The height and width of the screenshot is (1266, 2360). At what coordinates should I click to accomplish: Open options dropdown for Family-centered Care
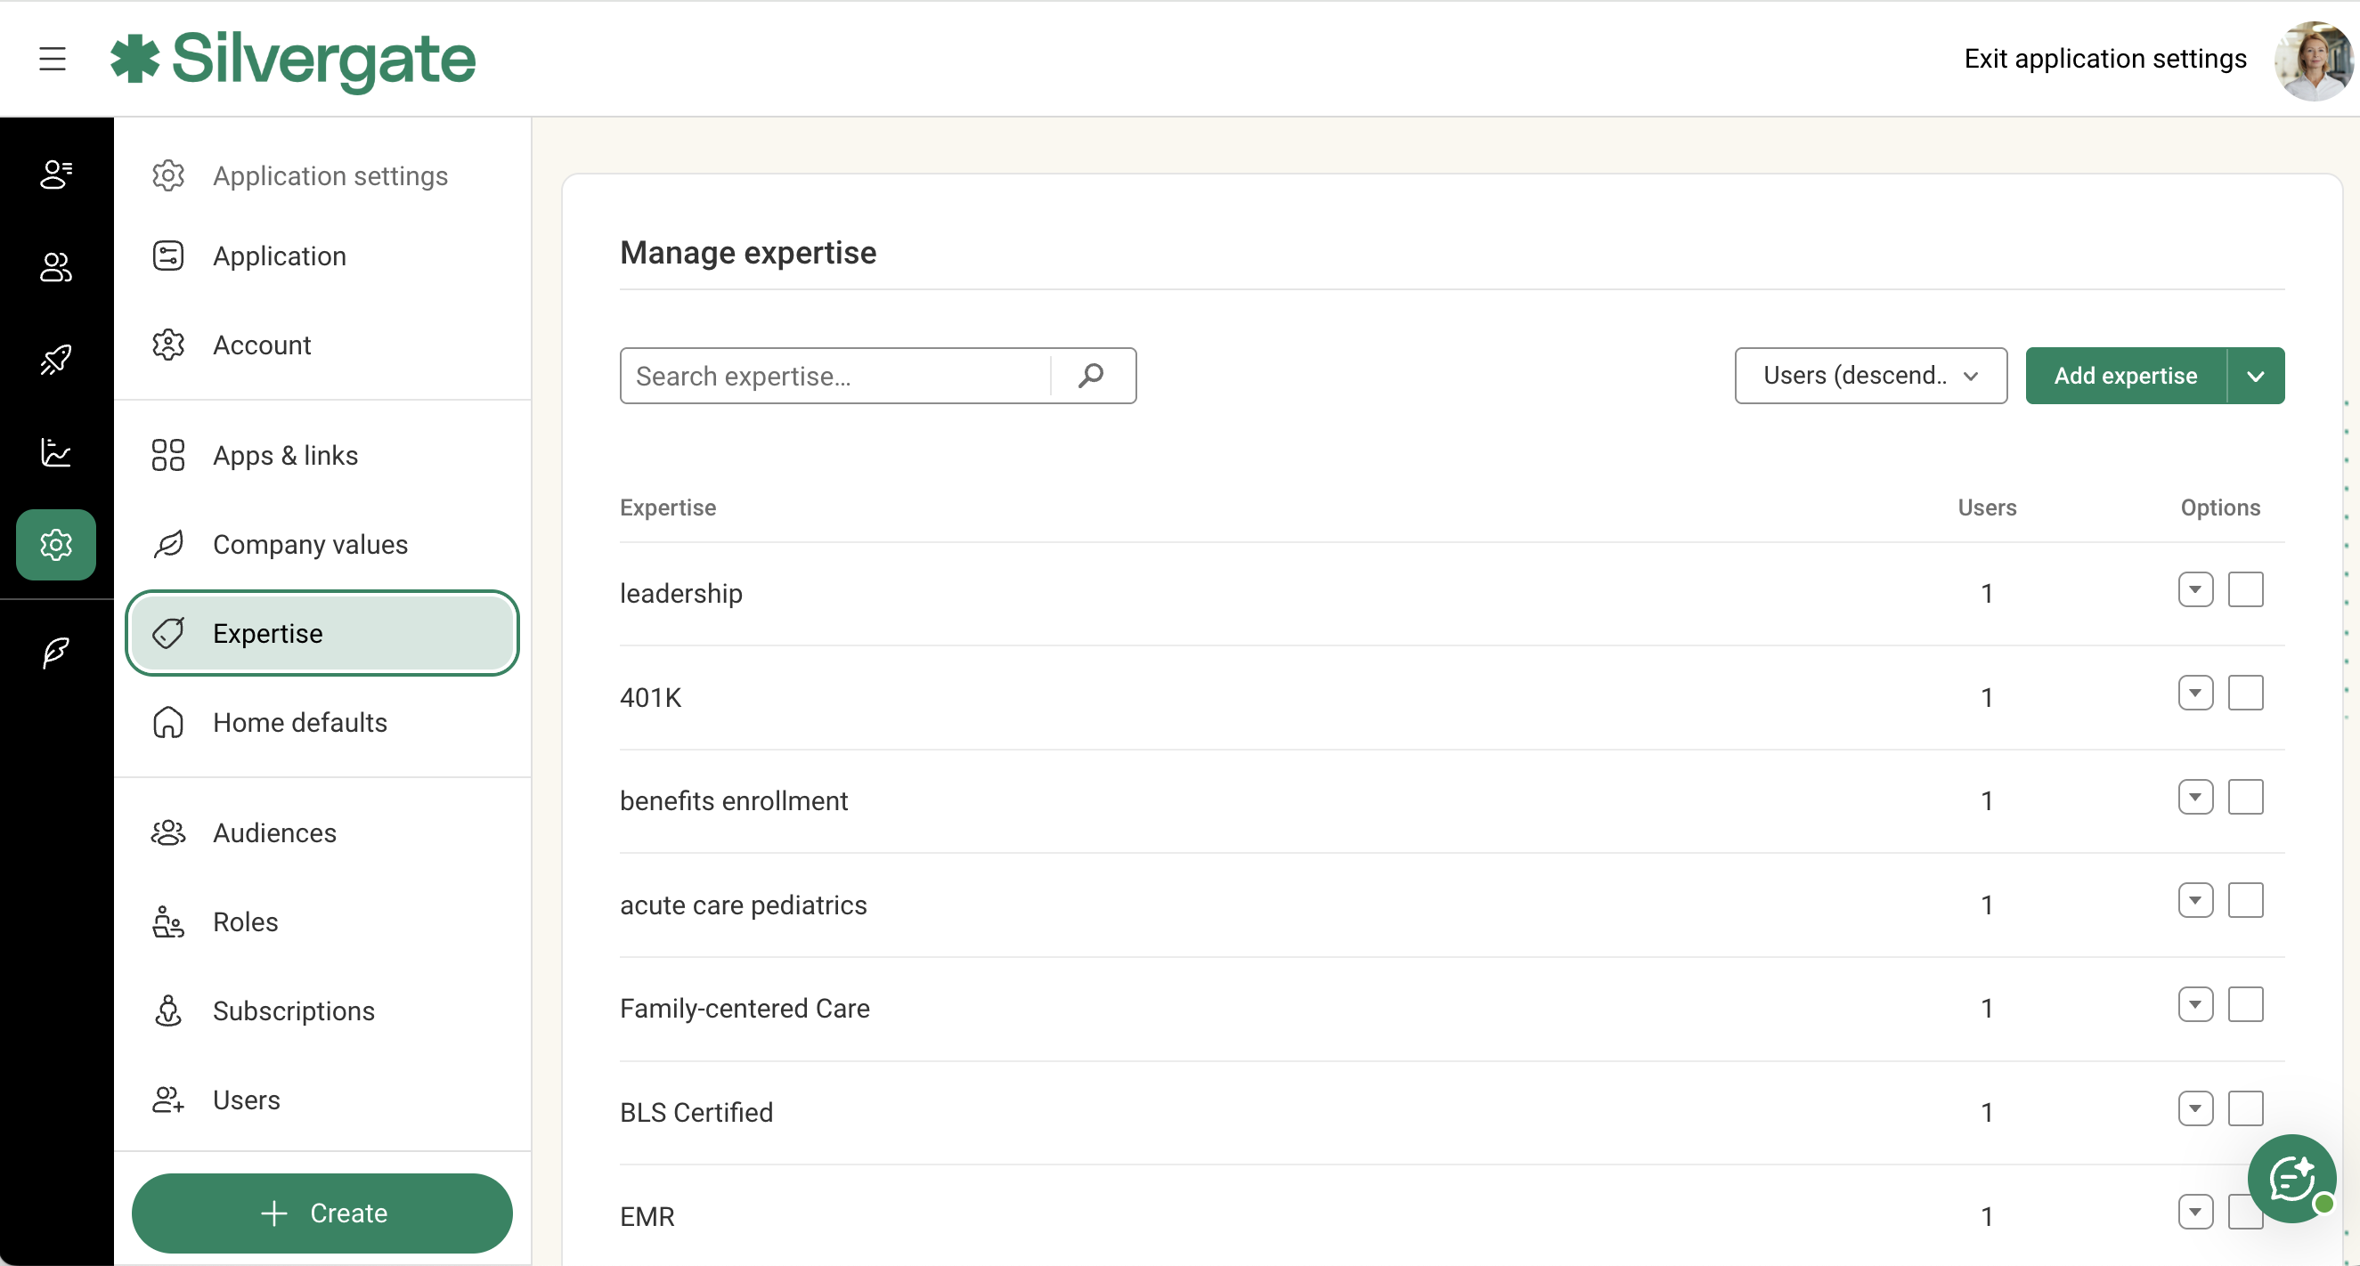[2195, 1005]
